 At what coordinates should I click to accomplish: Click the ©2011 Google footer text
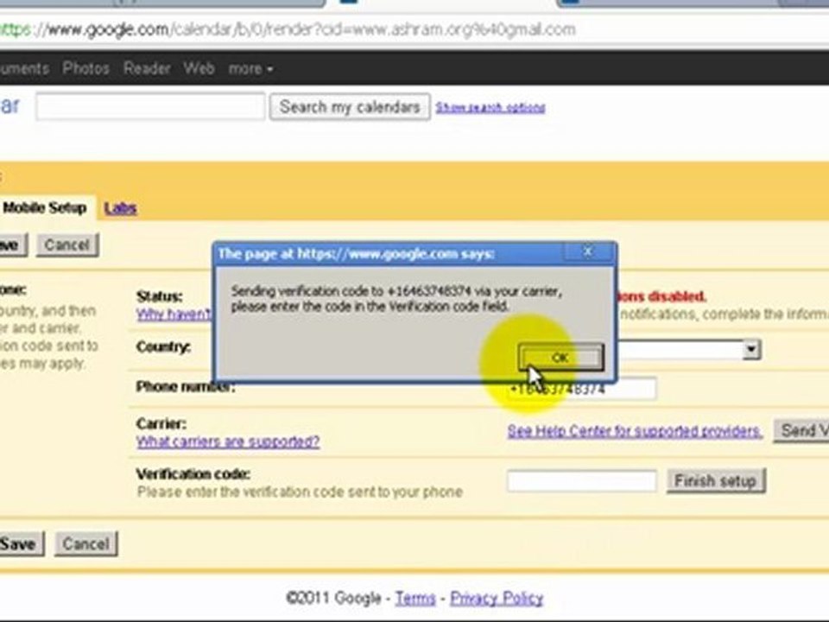click(x=333, y=598)
